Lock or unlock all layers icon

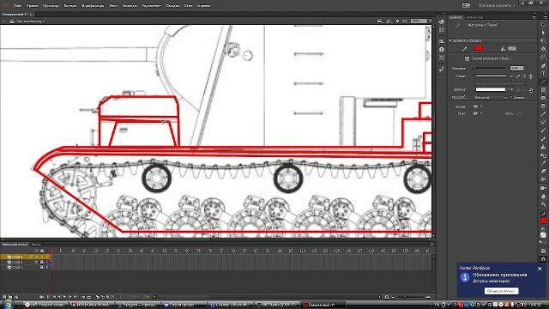click(42, 251)
